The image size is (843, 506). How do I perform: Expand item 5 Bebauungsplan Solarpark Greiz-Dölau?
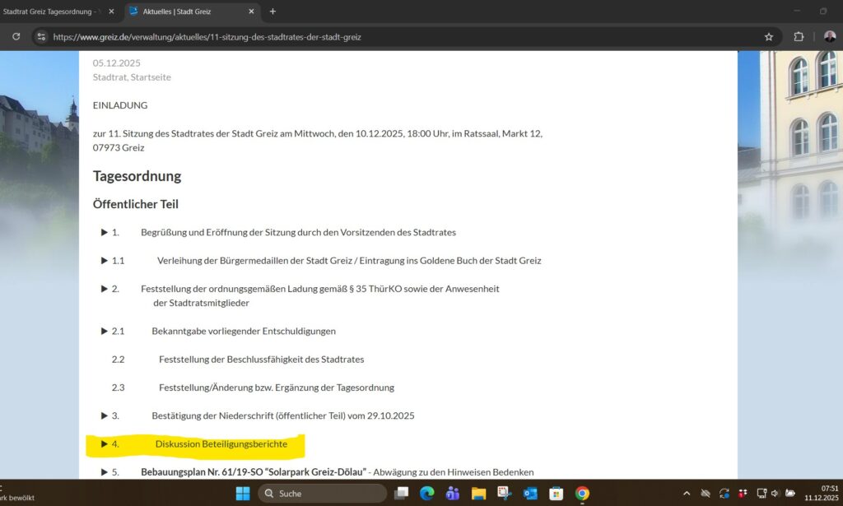pyautogui.click(x=105, y=472)
